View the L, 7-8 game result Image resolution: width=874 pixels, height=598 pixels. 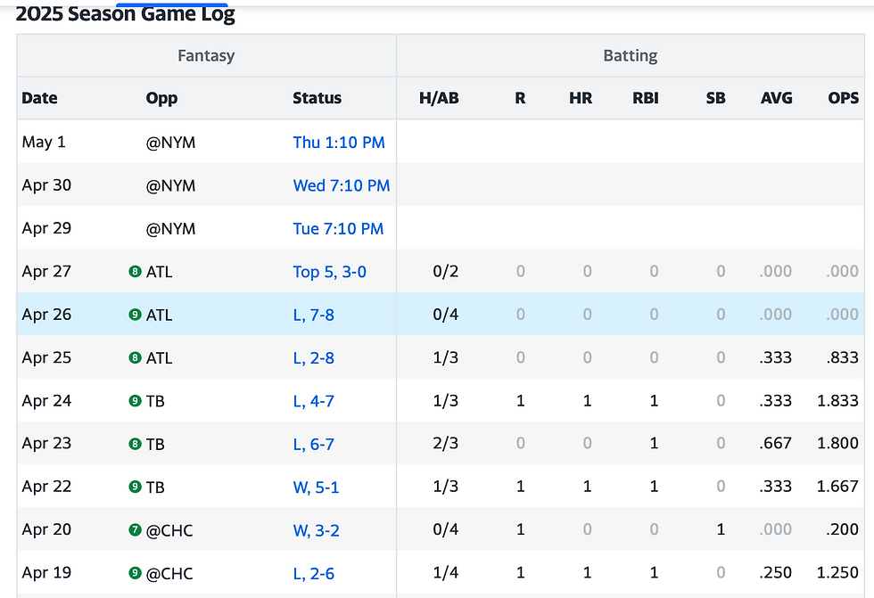tap(313, 315)
